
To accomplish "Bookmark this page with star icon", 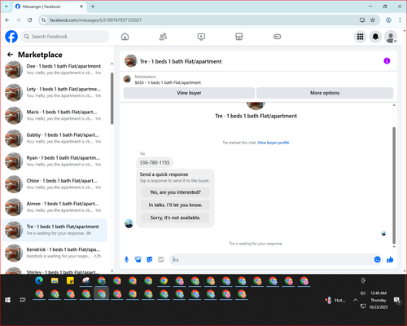I will pyautogui.click(x=373, y=20).
